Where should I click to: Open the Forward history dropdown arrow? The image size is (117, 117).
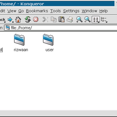(13, 22)
